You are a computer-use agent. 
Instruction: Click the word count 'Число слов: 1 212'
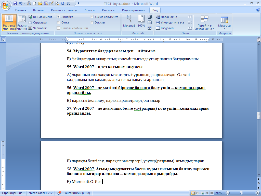[x=41, y=193]
